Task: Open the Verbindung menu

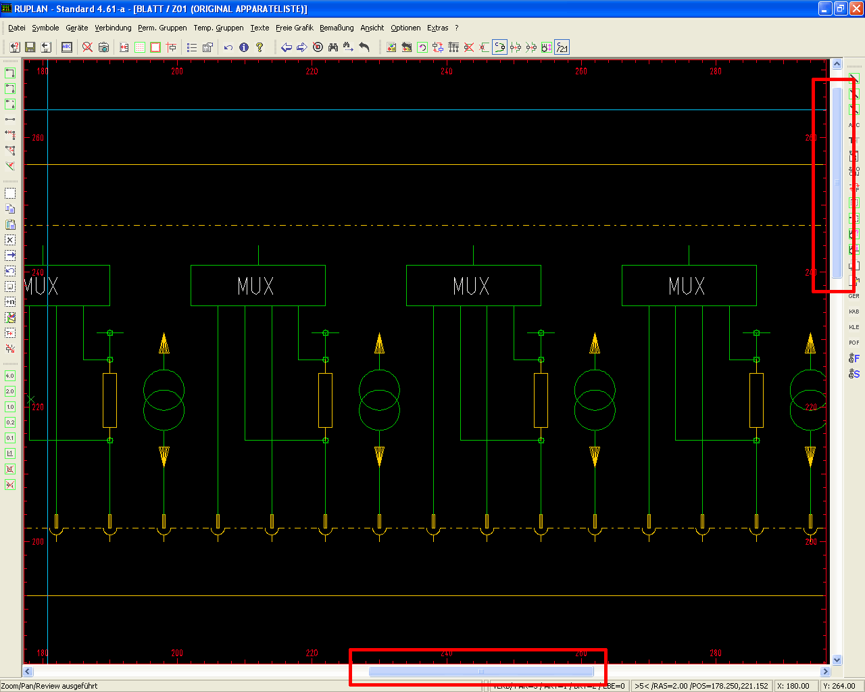Action: click(113, 28)
